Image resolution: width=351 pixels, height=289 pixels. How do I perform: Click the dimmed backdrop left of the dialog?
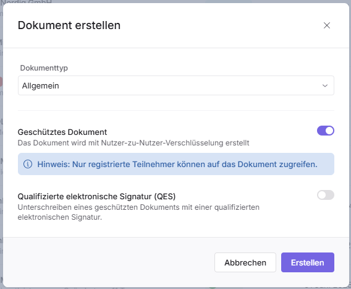coord(1,144)
